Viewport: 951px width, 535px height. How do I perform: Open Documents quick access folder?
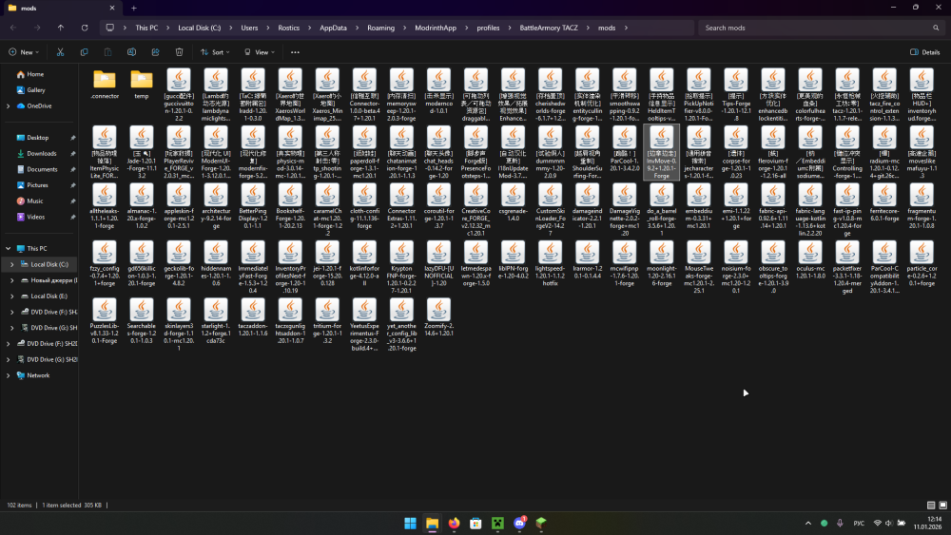pos(42,169)
